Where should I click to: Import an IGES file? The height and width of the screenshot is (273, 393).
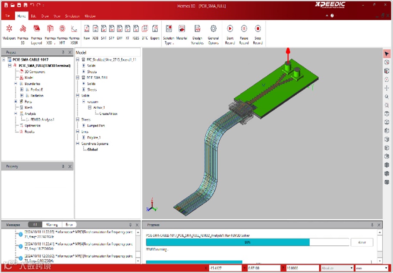click(x=136, y=32)
